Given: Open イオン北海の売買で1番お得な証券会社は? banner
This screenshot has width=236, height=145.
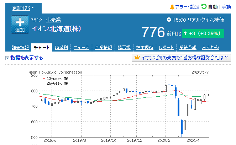Looking at the screenshot, I should (181, 58).
